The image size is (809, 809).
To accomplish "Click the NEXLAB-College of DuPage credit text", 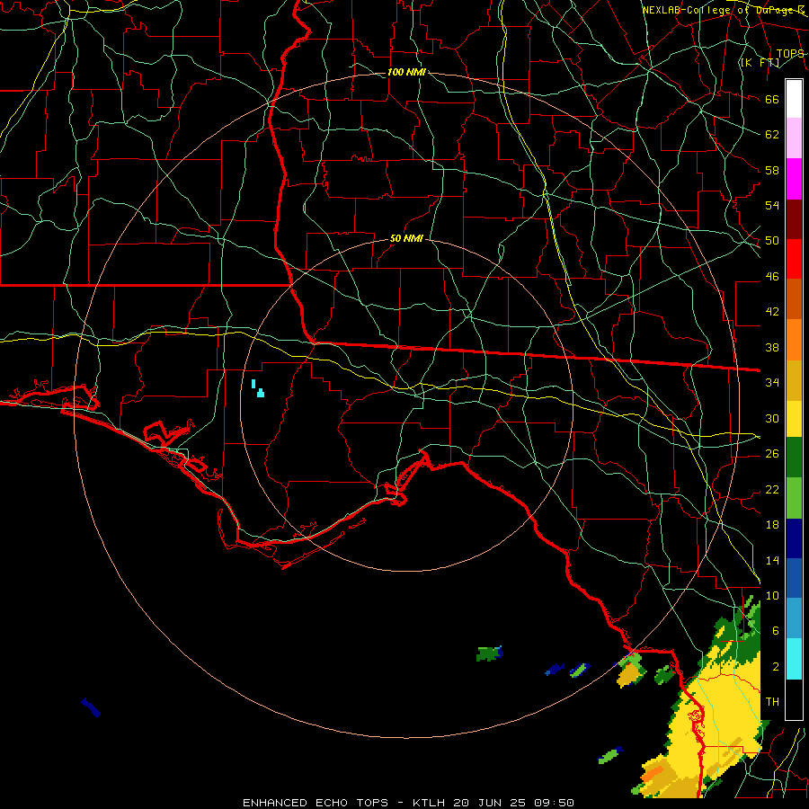I will (724, 10).
